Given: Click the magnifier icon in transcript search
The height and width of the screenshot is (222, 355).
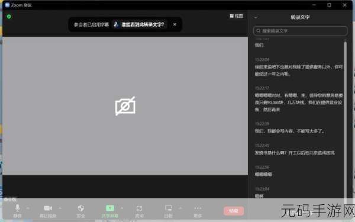Looking at the screenshot, I should [259, 31].
